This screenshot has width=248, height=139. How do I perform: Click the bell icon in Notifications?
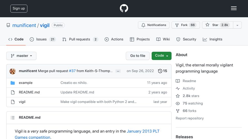[x=143, y=25]
